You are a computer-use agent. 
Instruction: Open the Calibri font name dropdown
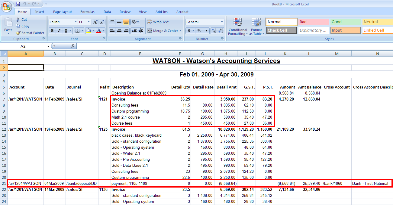click(x=76, y=22)
